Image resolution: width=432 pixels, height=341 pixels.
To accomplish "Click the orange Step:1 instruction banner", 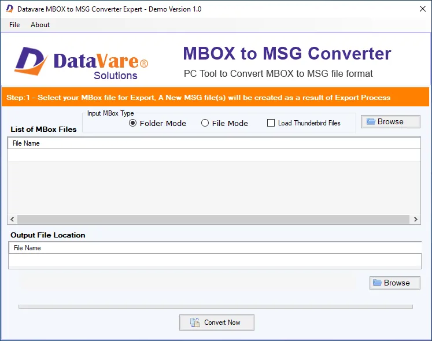I will click(x=216, y=97).
